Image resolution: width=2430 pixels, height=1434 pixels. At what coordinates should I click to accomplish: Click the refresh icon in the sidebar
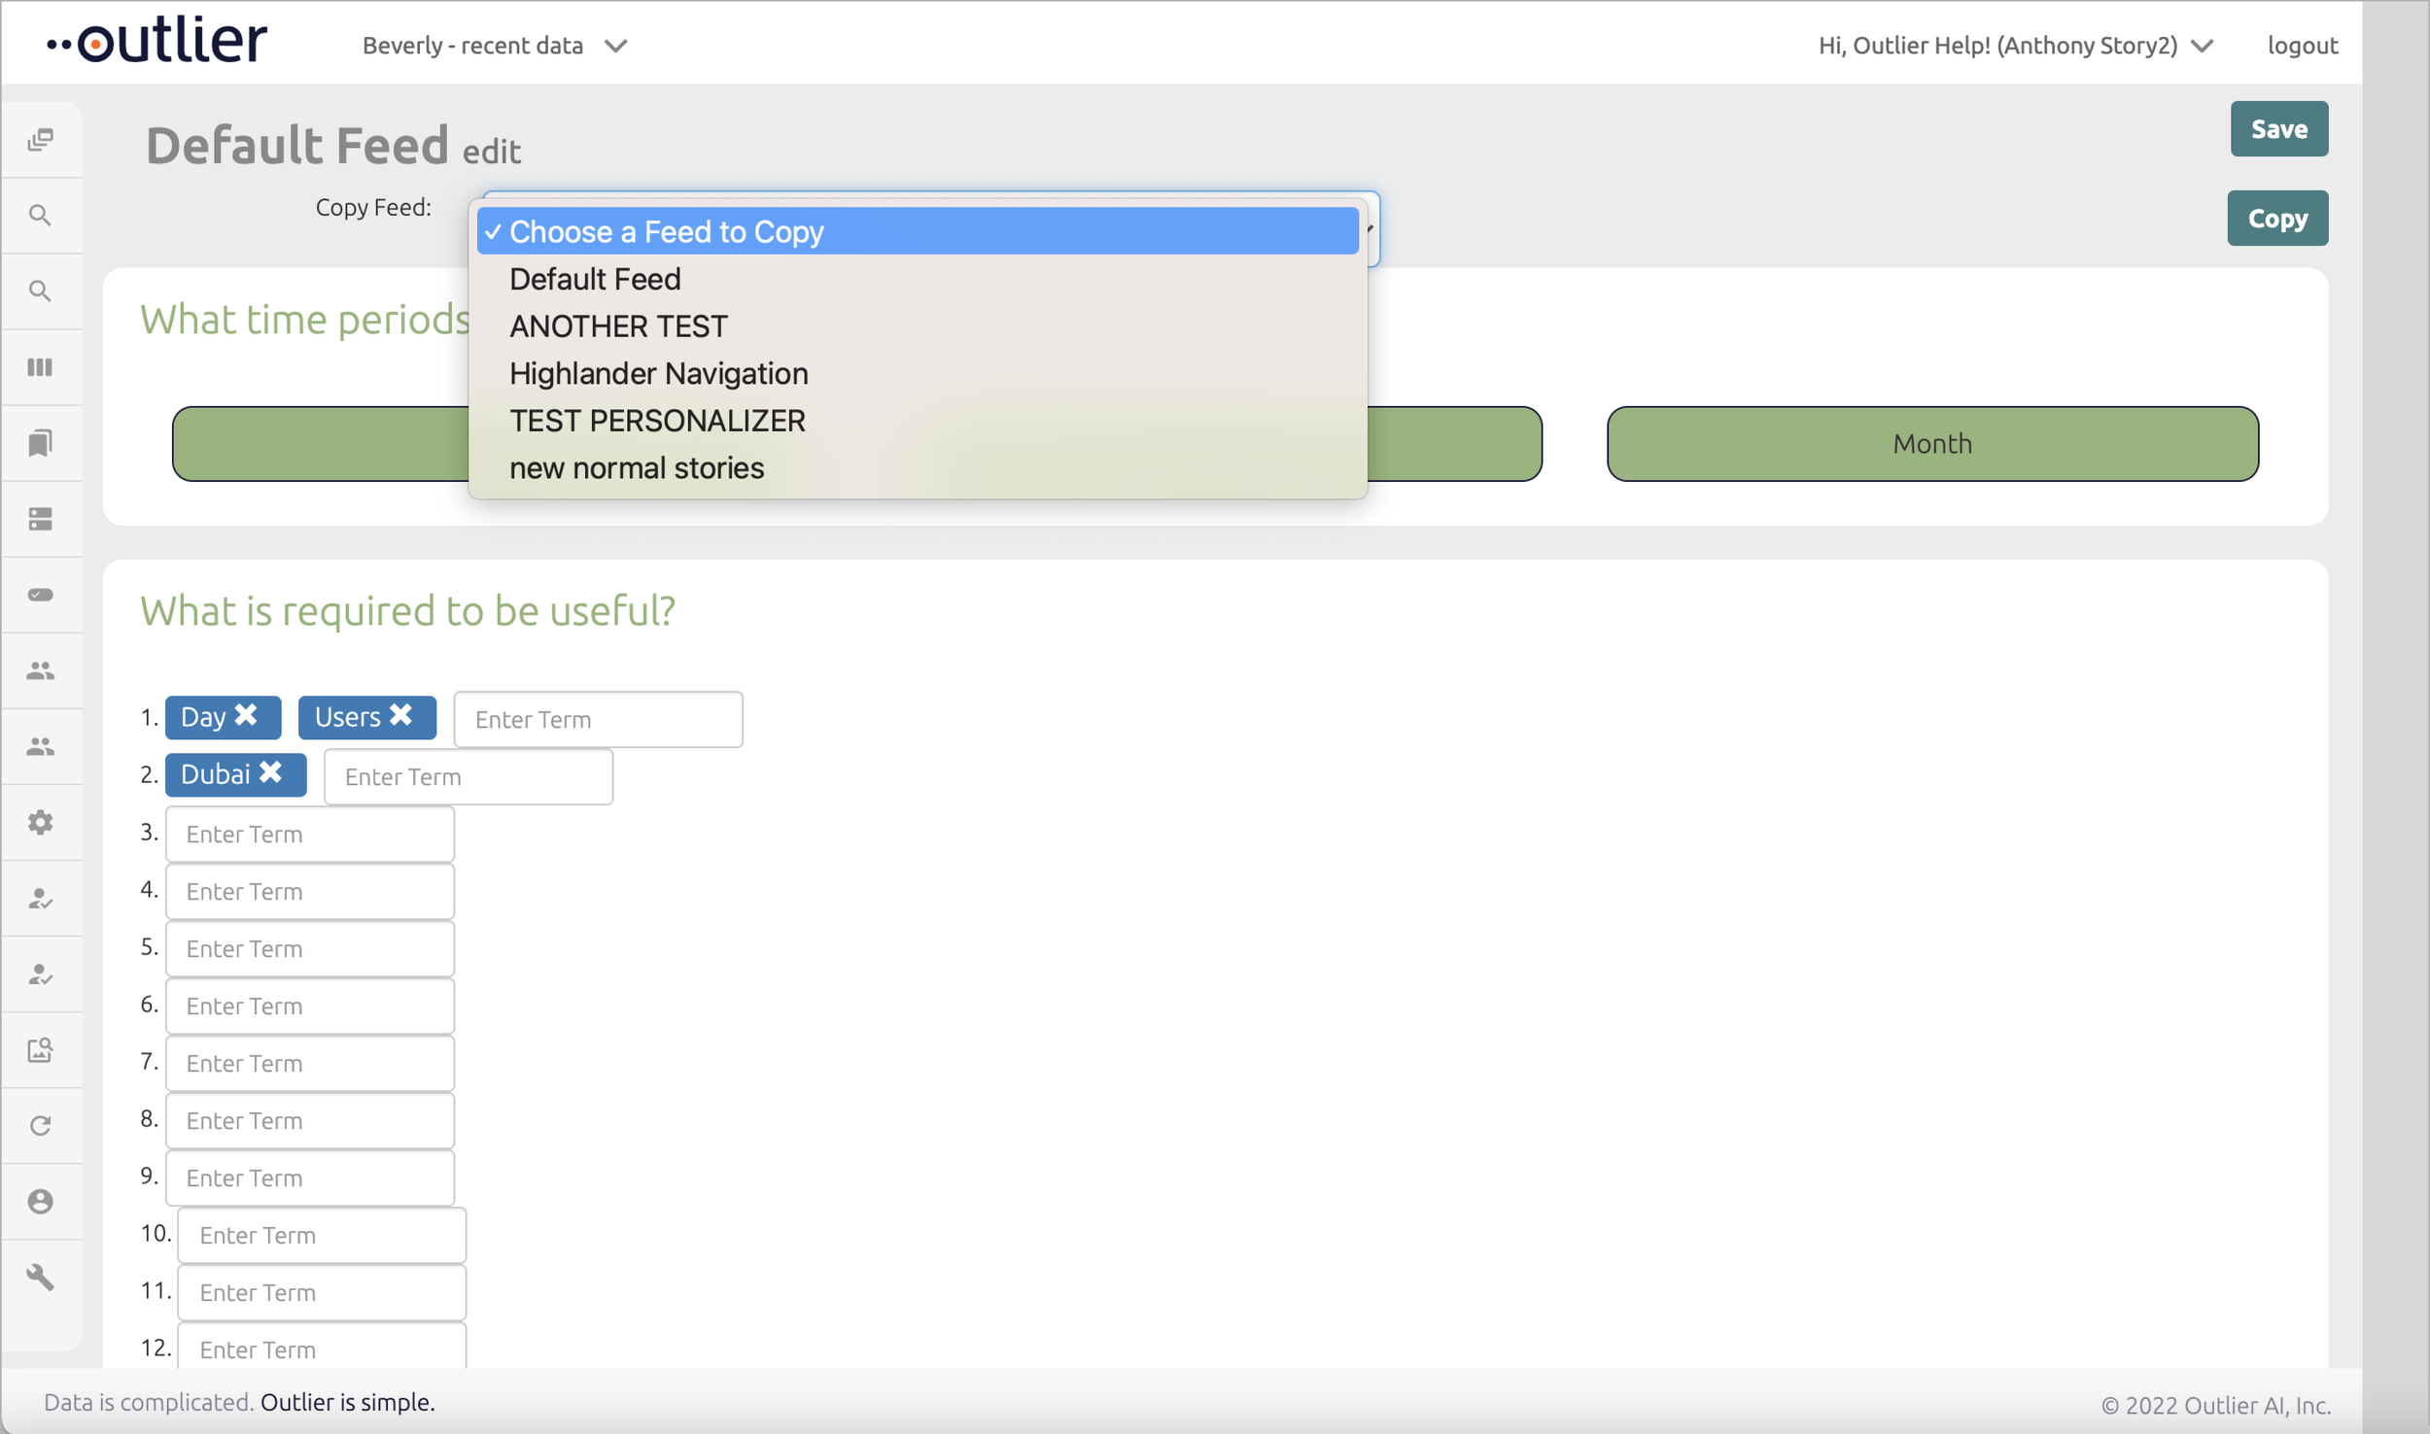tap(40, 1125)
